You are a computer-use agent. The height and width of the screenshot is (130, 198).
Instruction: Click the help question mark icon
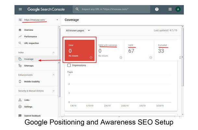[x=157, y=9]
